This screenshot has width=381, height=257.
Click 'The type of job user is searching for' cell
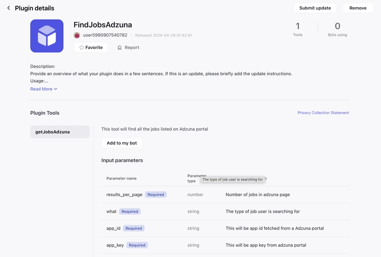click(263, 211)
